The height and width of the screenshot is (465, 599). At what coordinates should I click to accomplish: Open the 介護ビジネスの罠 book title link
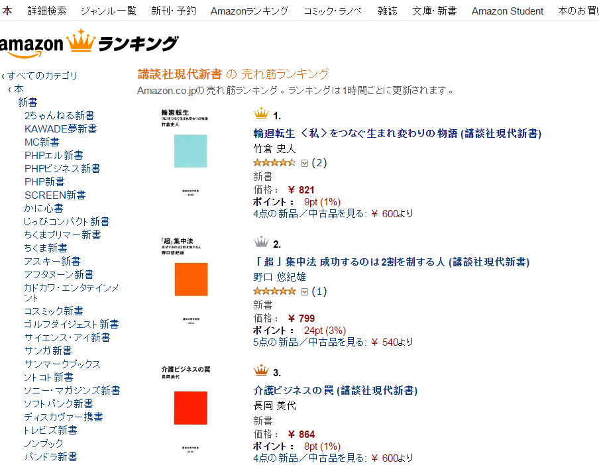pos(335,391)
